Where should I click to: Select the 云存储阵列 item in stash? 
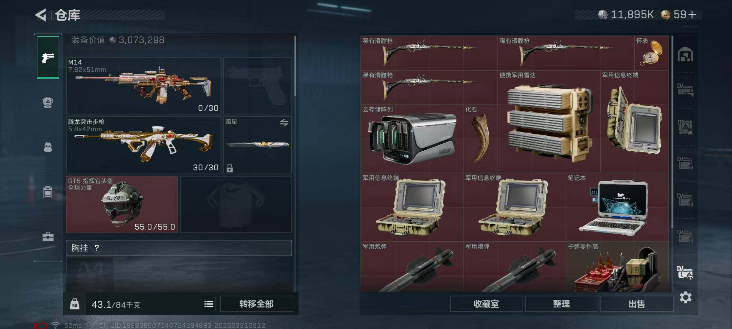tap(412, 139)
